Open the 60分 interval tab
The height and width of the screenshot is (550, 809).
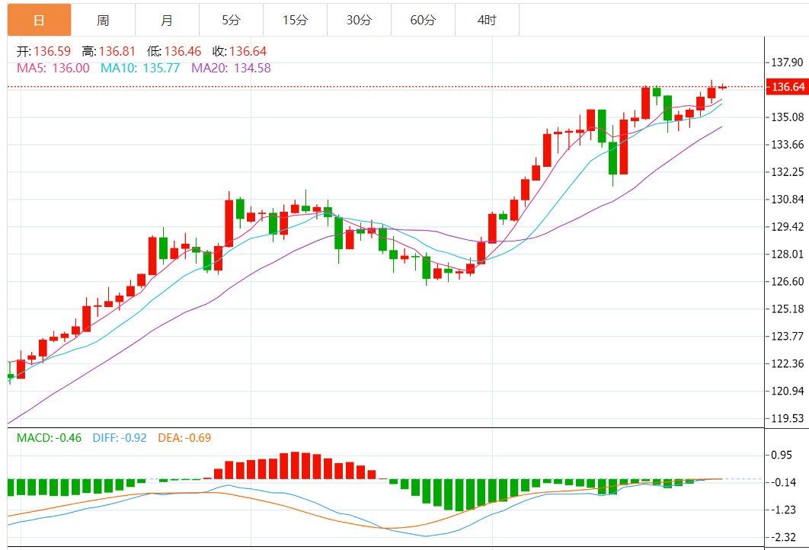(x=423, y=20)
